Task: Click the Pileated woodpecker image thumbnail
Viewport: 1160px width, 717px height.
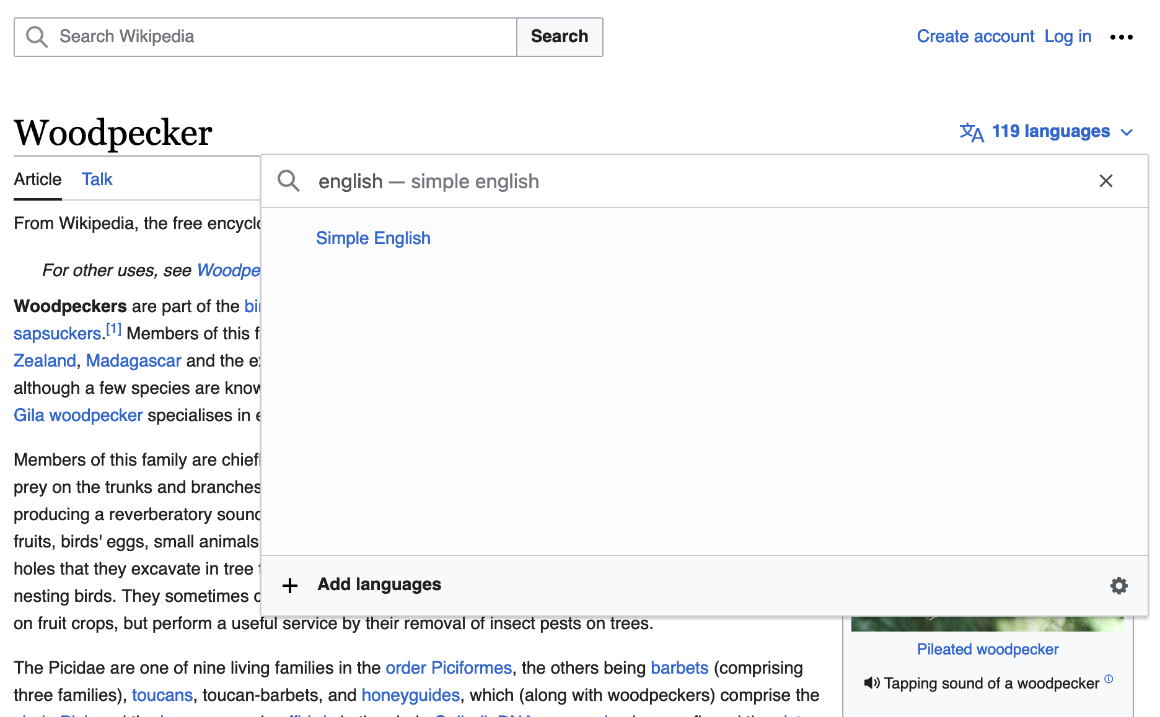Action: tap(988, 624)
